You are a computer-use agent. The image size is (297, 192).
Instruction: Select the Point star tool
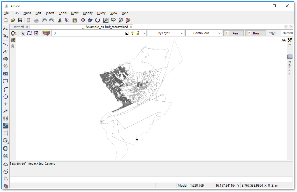tap(6, 104)
